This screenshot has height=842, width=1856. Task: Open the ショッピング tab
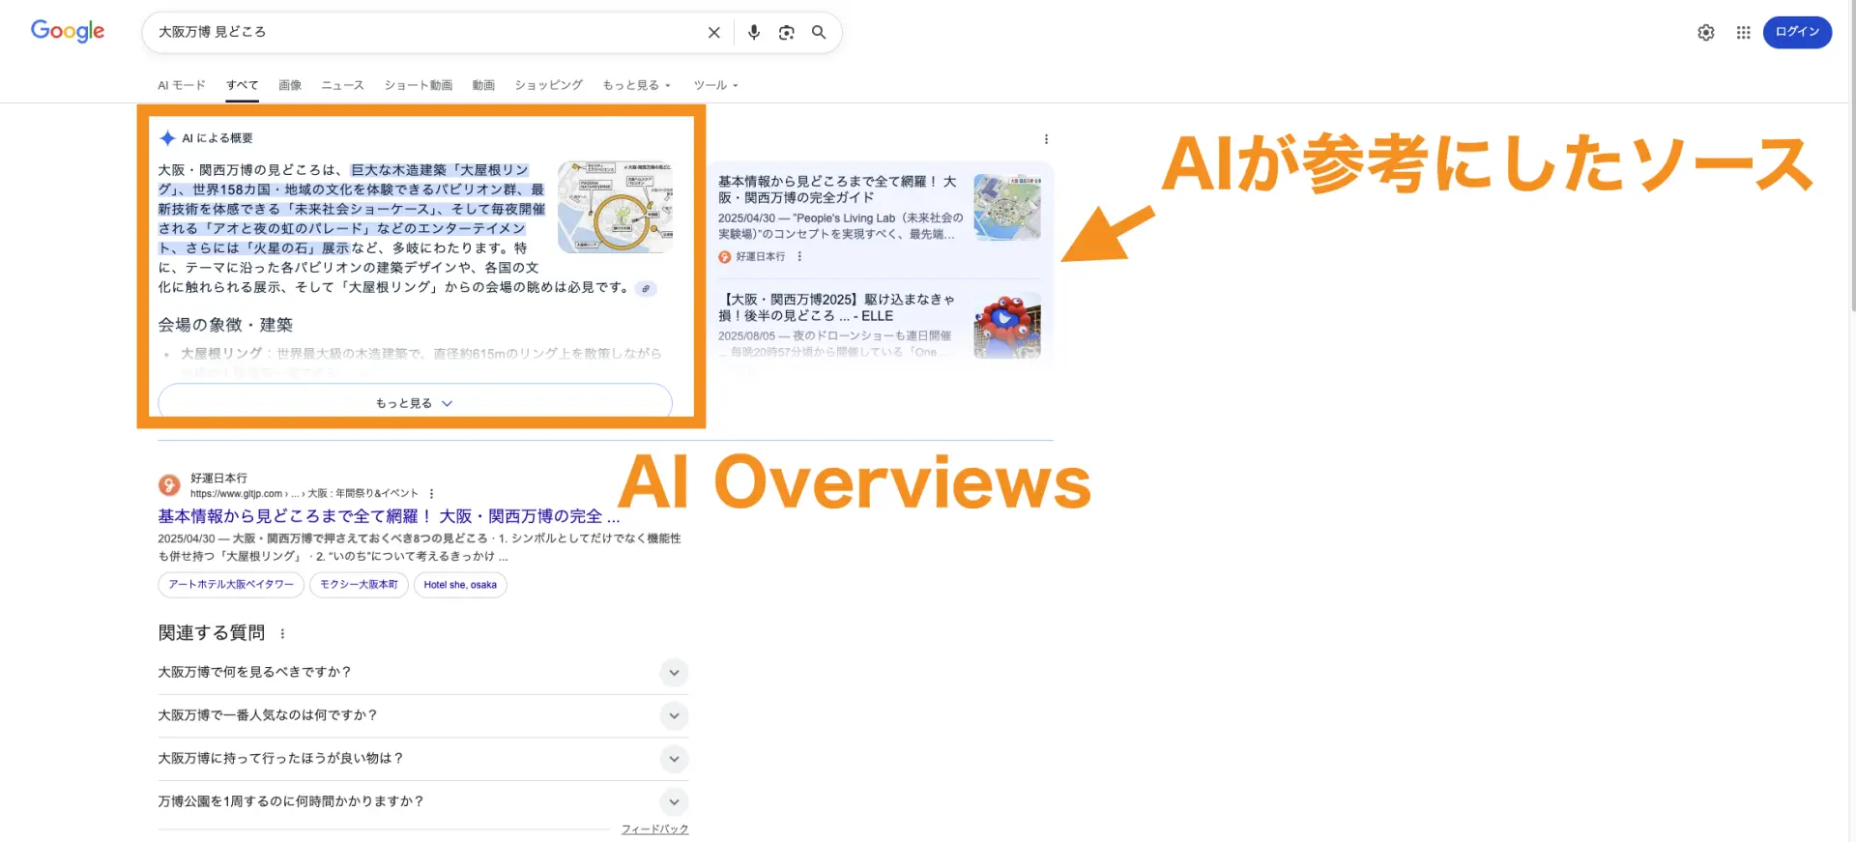point(548,85)
